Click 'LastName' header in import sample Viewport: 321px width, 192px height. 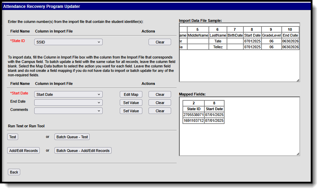pos(218,35)
